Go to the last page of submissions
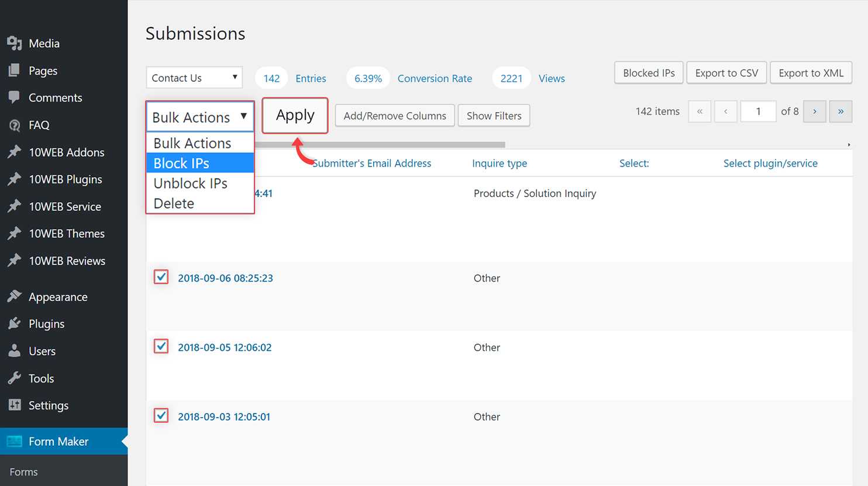Viewport: 868px width, 486px height. click(x=841, y=111)
